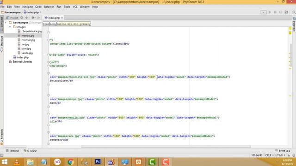Click the cursor position 101:94/47 indicator
The image size is (296, 166).
[x=257, y=155]
